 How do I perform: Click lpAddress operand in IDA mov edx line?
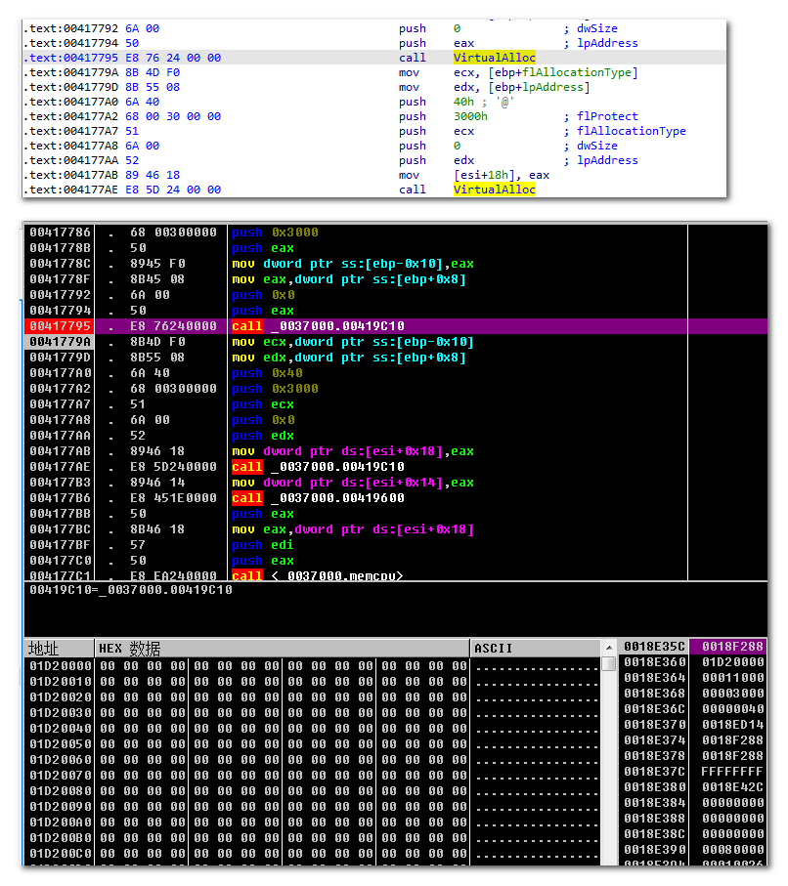pyautogui.click(x=552, y=87)
